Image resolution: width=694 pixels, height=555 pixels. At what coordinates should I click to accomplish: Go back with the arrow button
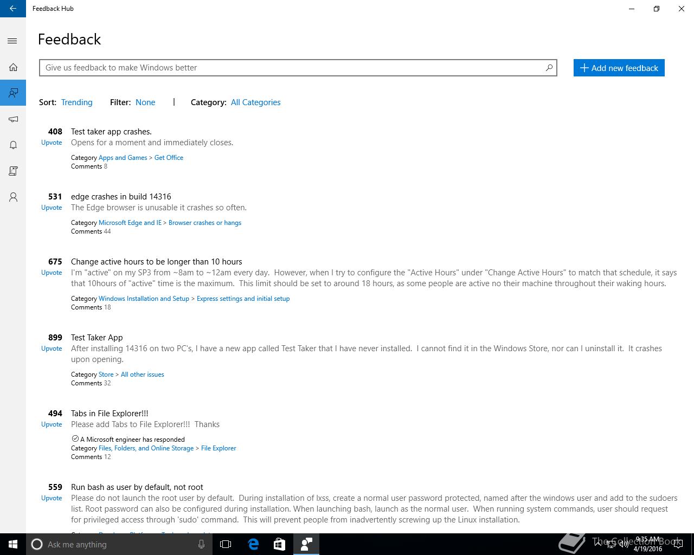click(x=13, y=9)
